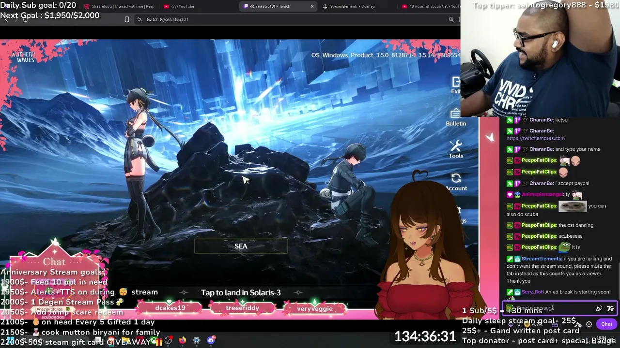Viewport: 620px width, 348px height.
Task: Open the Exit icon in game menu
Action: 456,84
